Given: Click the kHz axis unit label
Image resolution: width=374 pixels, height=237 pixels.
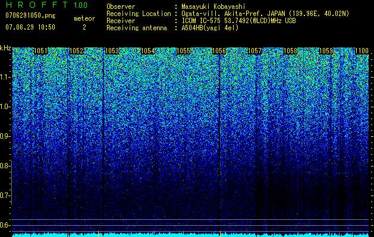Looking at the screenshot, I should pyautogui.click(x=5, y=48).
